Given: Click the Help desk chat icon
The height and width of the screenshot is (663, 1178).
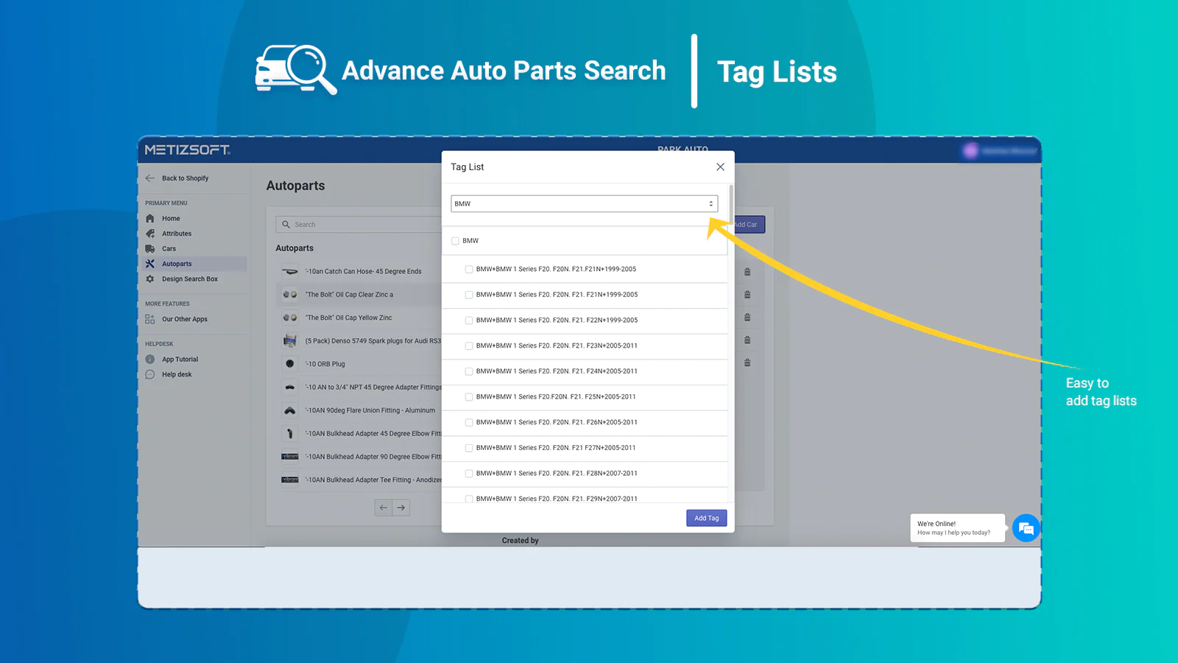Looking at the screenshot, I should coord(150,374).
